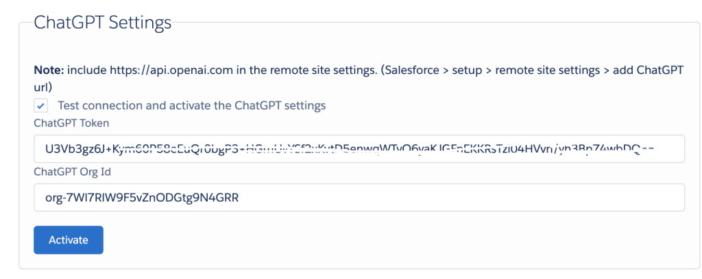
Task: Click the bold 'Note:' label
Action: [x=47, y=71]
